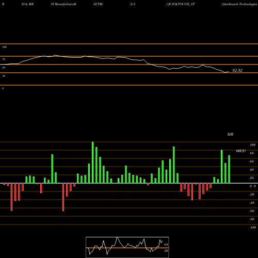Click the MR value label 105.21
Screen dimensions: 258x258
240,151
